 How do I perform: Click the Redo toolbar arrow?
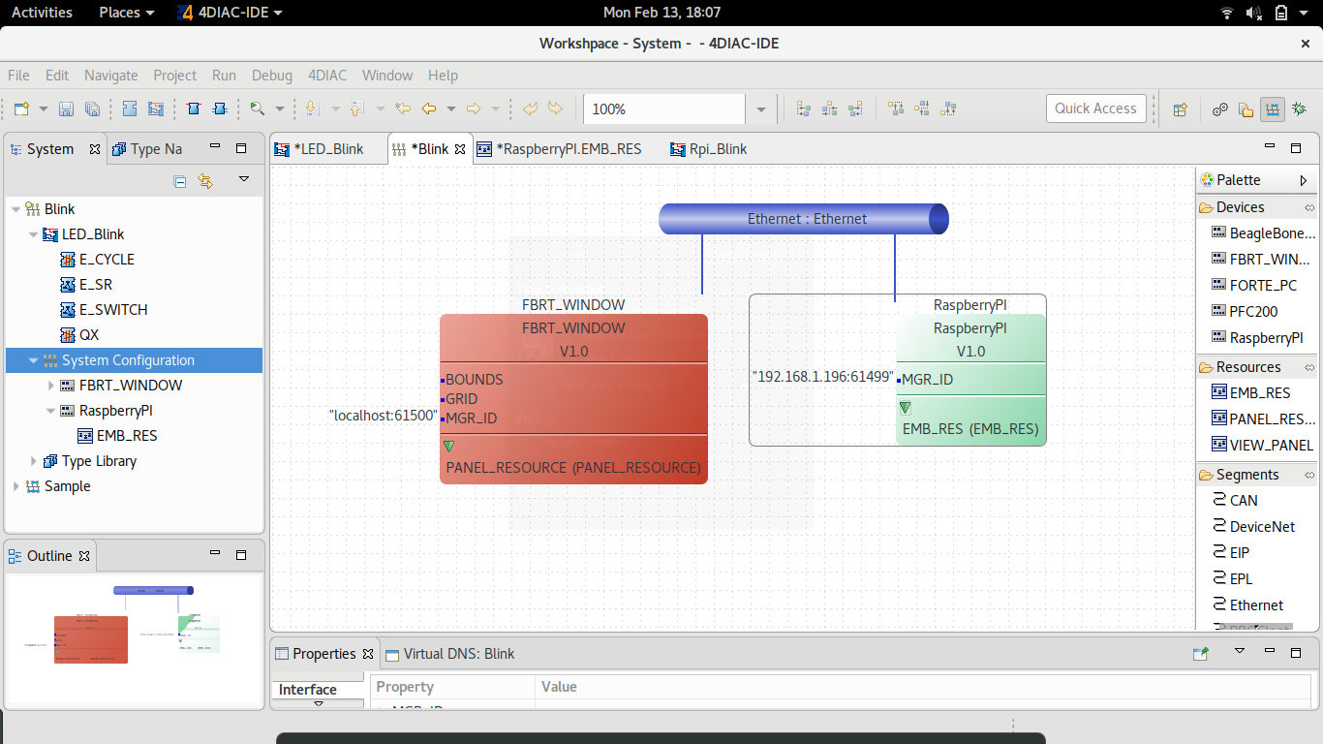tap(555, 109)
